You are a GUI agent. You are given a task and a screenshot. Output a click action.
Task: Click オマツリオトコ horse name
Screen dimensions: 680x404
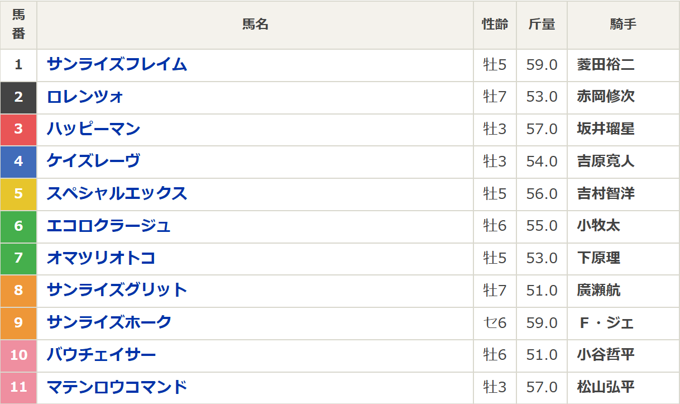[x=101, y=258]
